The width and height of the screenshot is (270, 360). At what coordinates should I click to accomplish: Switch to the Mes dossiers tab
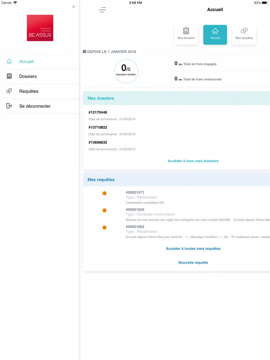pyautogui.click(x=186, y=35)
